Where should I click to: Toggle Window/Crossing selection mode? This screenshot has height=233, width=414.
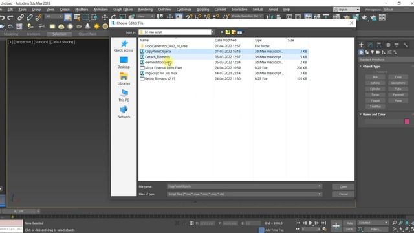tap(94, 17)
